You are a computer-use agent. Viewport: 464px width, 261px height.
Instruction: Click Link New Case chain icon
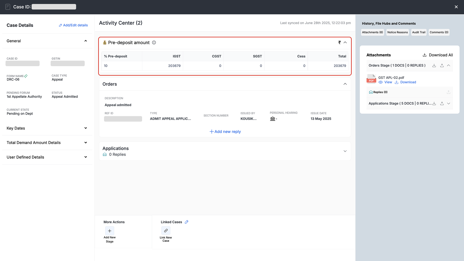coord(166,230)
